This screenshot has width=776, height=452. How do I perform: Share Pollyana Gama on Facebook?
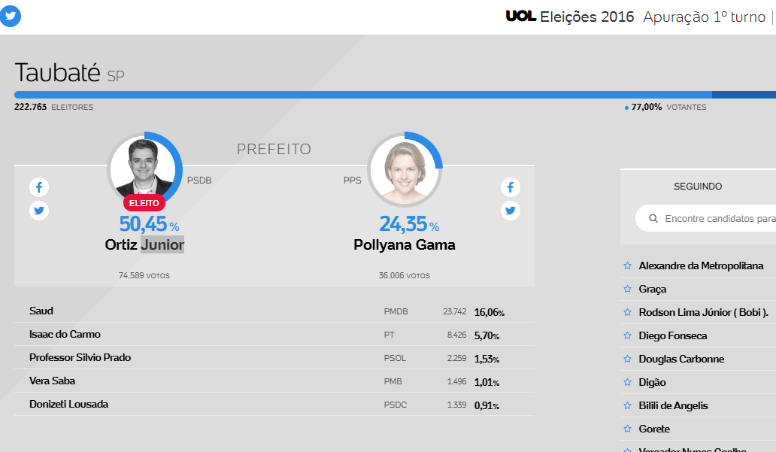point(511,187)
